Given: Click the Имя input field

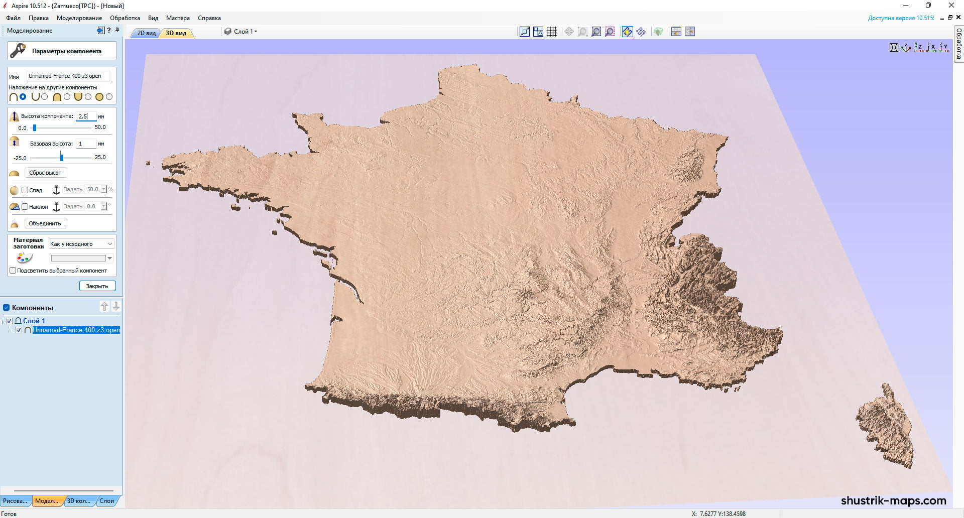Looking at the screenshot, I should [x=68, y=76].
